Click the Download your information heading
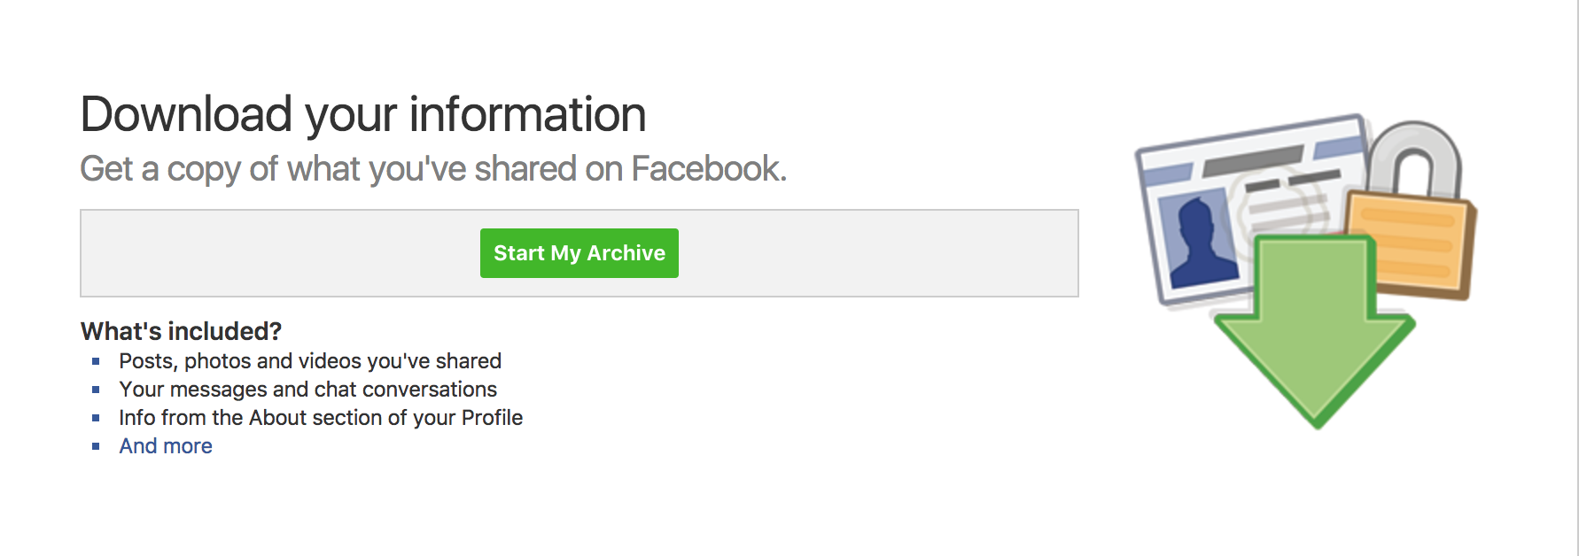The width and height of the screenshot is (1579, 556). (x=363, y=115)
